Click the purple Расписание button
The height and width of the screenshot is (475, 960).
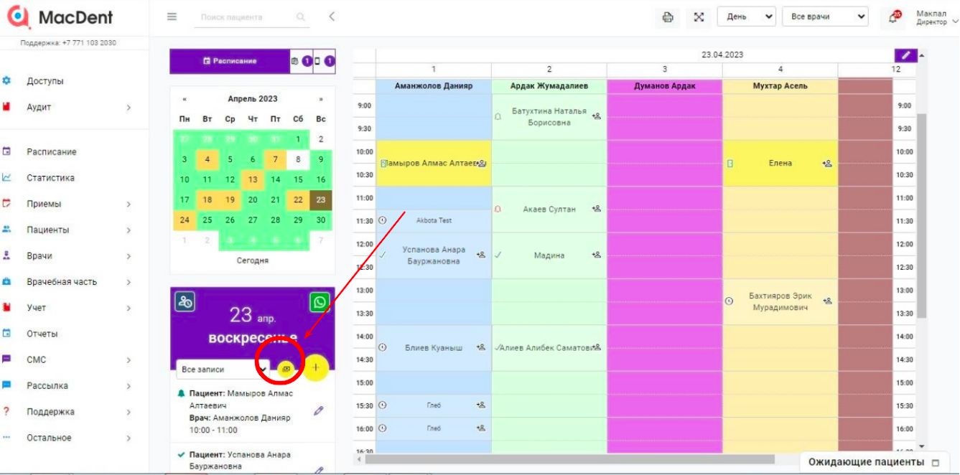coord(230,61)
